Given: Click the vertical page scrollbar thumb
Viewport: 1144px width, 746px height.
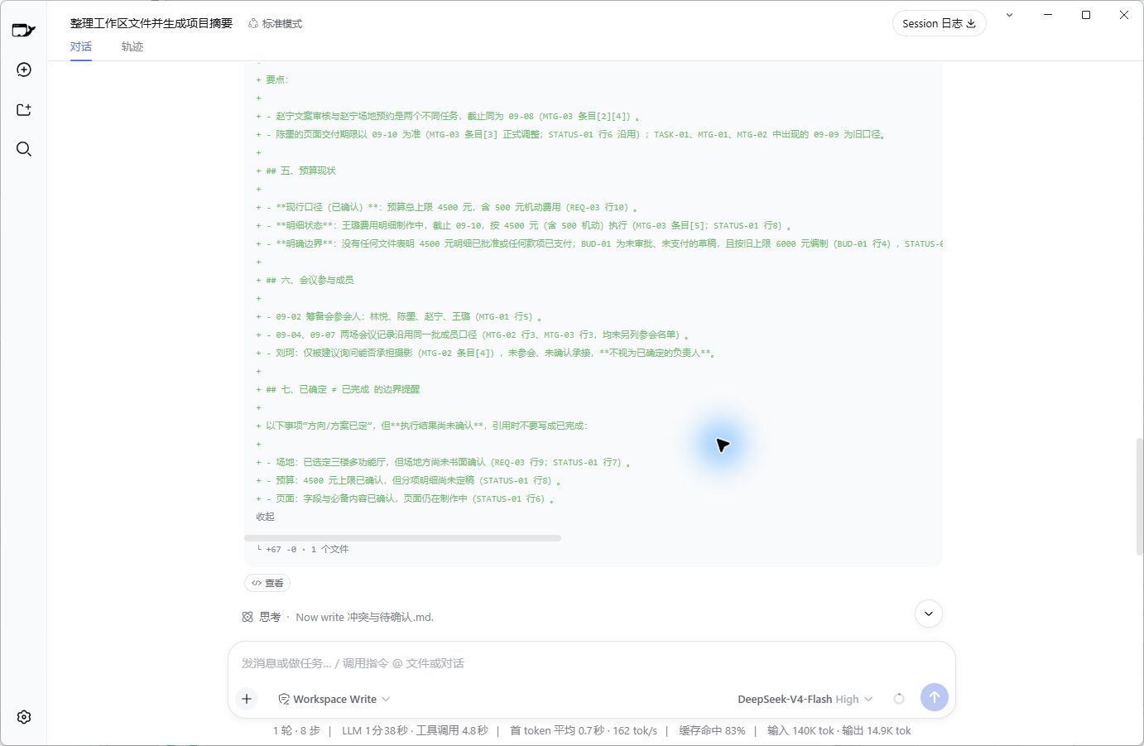Looking at the screenshot, I should click(x=1140, y=497).
